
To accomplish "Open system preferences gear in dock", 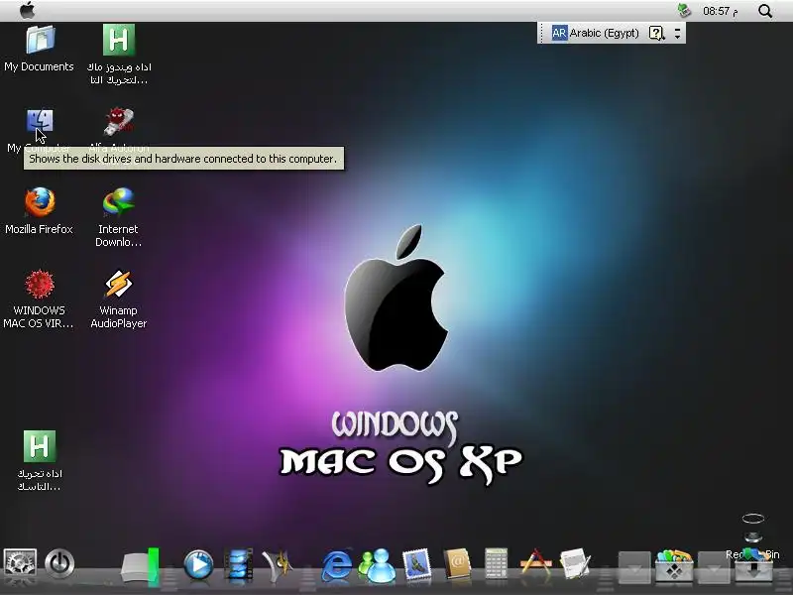I will [20, 563].
